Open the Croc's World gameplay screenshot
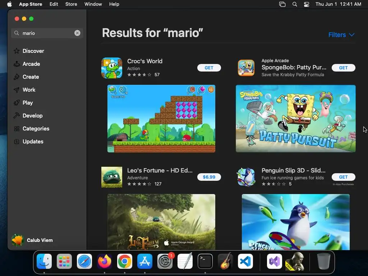The width and height of the screenshot is (368, 276). click(x=161, y=119)
